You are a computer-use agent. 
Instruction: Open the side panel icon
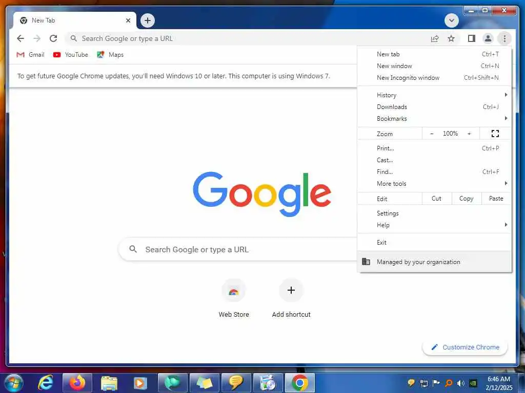472,38
